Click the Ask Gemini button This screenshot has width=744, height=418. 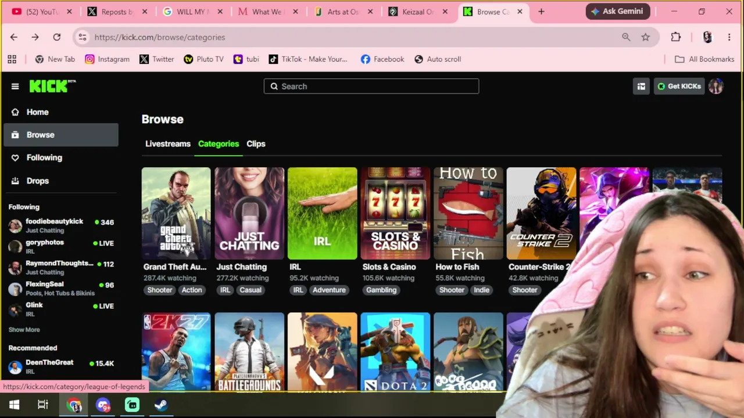coord(617,12)
